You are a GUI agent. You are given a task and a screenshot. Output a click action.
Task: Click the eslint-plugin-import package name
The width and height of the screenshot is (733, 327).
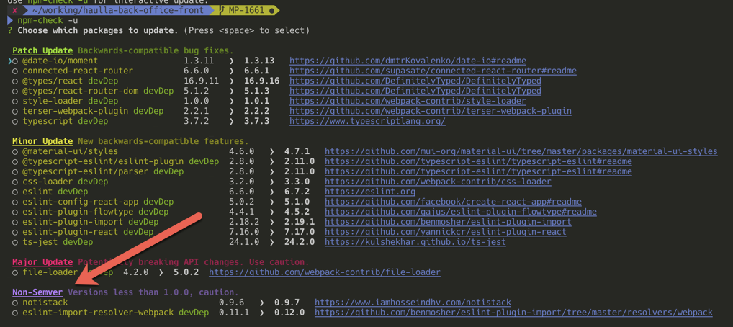click(73, 222)
